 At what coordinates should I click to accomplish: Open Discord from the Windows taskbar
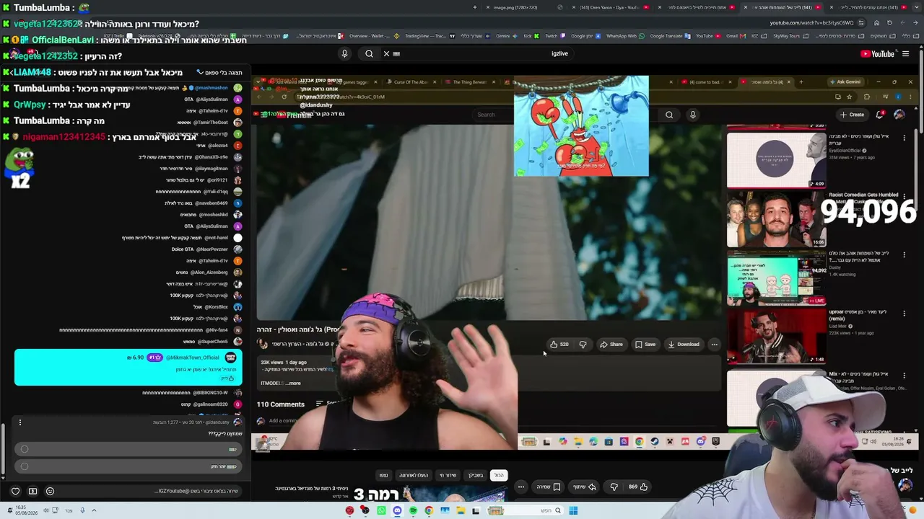coord(397,510)
